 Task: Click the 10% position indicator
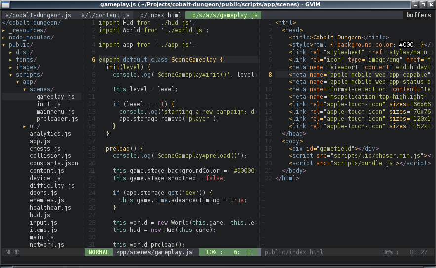211,252
